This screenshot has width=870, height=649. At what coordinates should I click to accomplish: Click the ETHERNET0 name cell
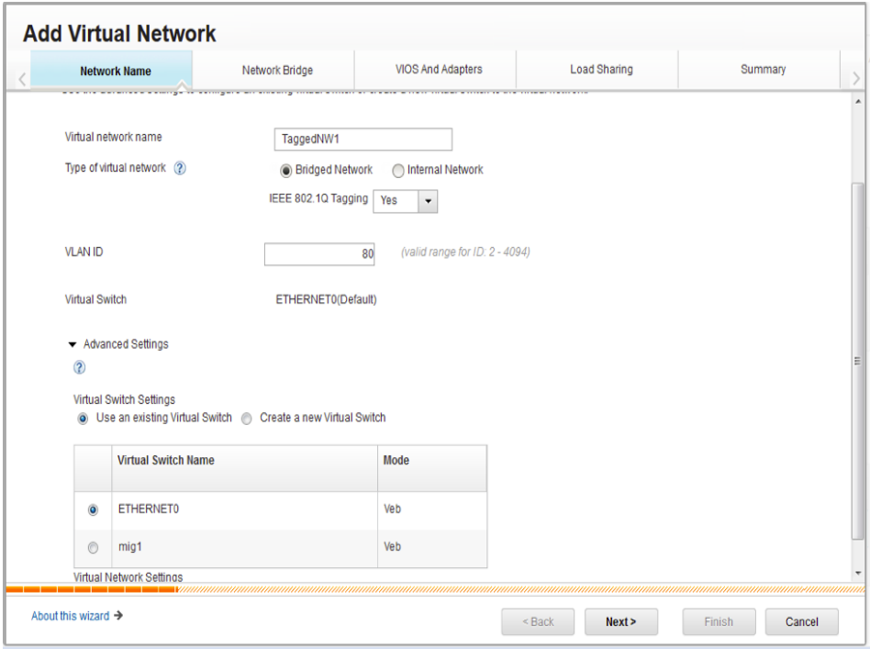pyautogui.click(x=245, y=509)
